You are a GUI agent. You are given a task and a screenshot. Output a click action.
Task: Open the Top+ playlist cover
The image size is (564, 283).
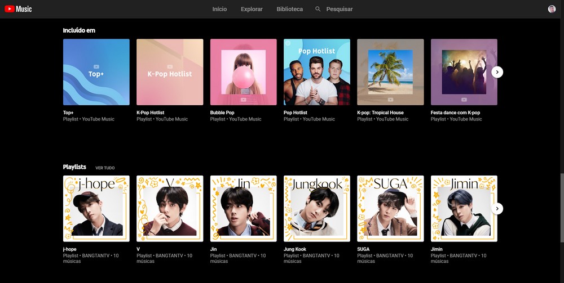coord(96,72)
